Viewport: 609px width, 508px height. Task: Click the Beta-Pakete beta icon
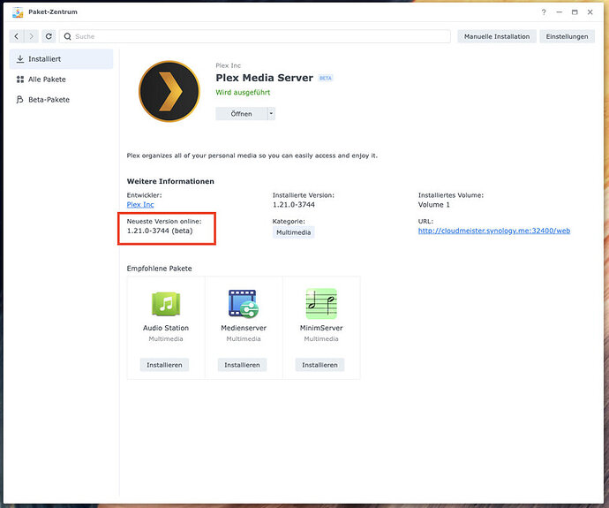click(19, 100)
